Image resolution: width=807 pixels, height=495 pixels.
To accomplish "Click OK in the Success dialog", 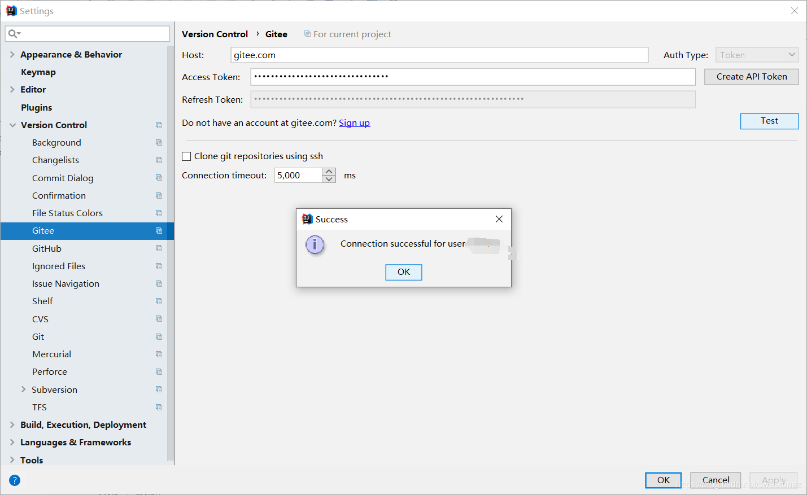I will click(x=404, y=272).
